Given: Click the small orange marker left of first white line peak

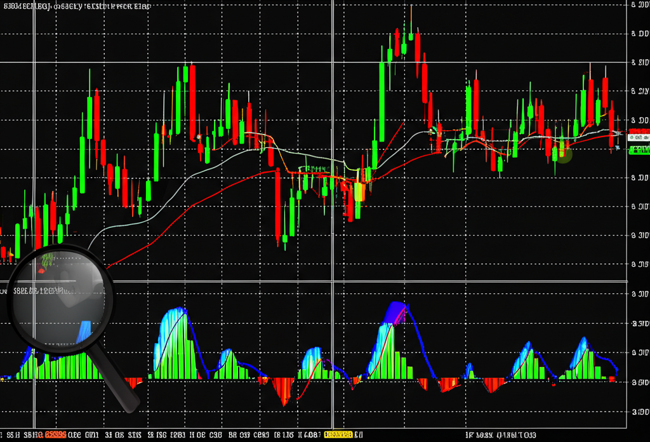Looking at the screenshot, I should [199, 137].
